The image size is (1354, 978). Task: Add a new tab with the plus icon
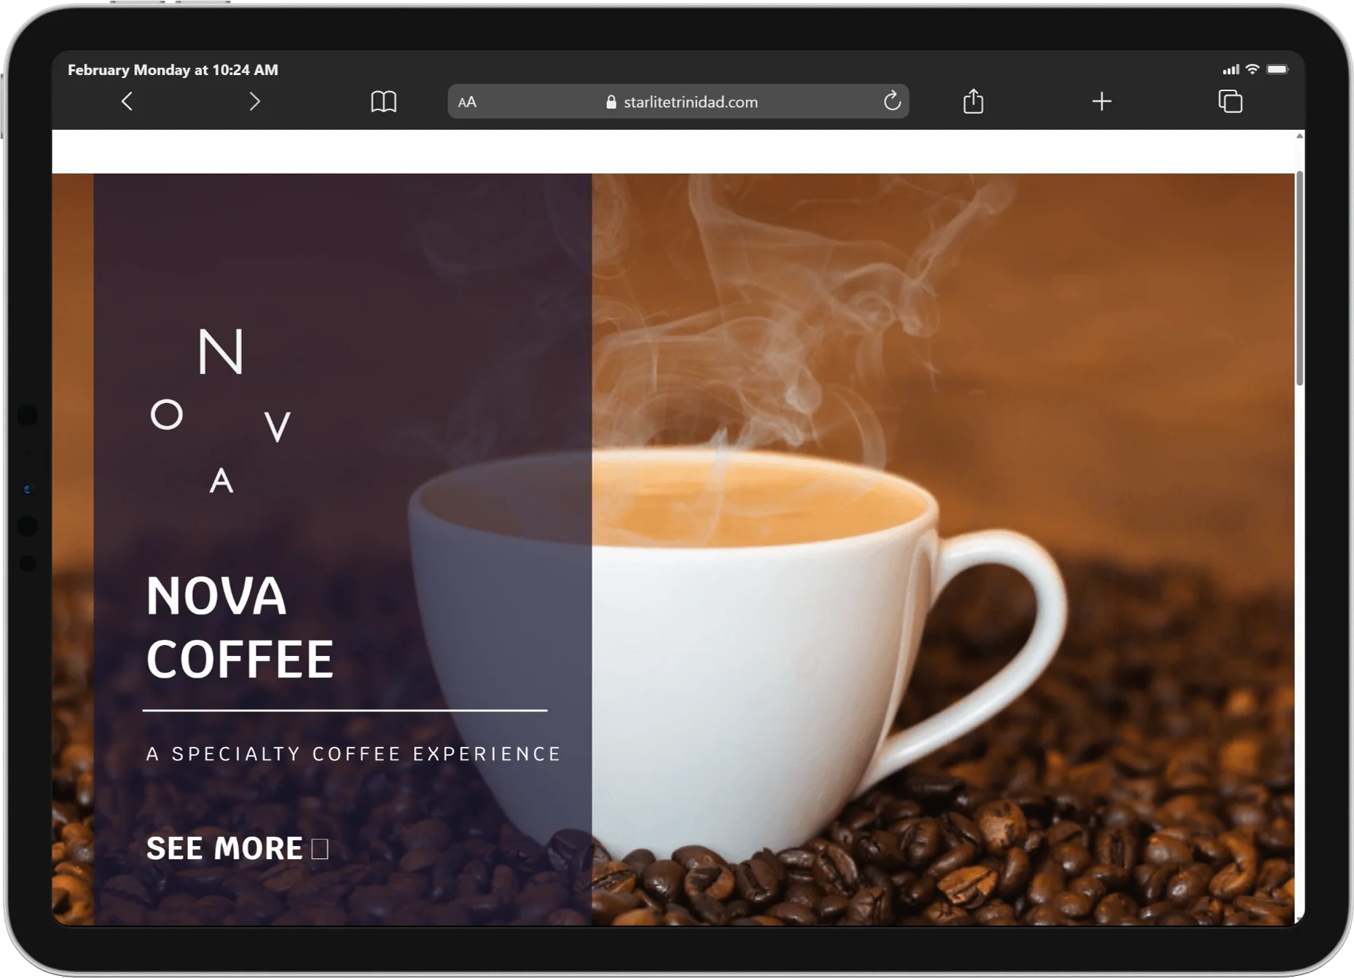coord(1102,101)
